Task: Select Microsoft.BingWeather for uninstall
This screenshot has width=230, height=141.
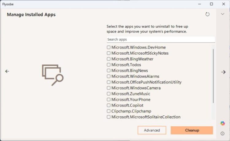Action: 109,59
